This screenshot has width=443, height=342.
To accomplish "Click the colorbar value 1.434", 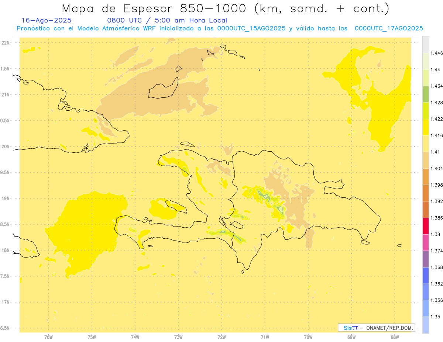I will (x=437, y=86).
